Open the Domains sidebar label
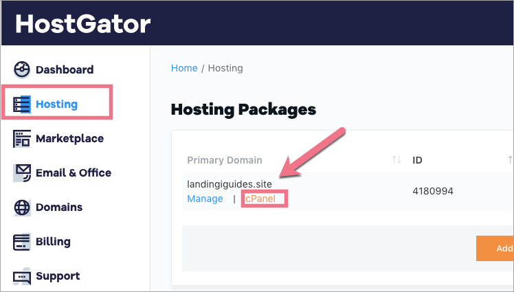Image resolution: width=514 pixels, height=292 pixels. pos(59,207)
